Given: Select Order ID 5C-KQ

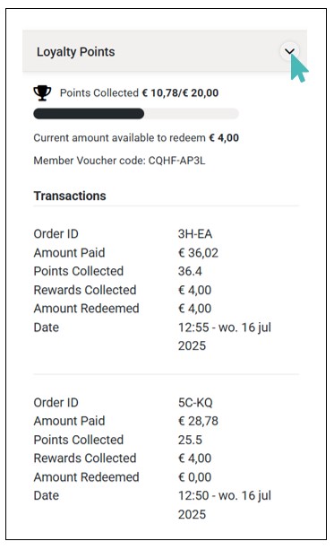Looking at the screenshot, I should 195,402.
